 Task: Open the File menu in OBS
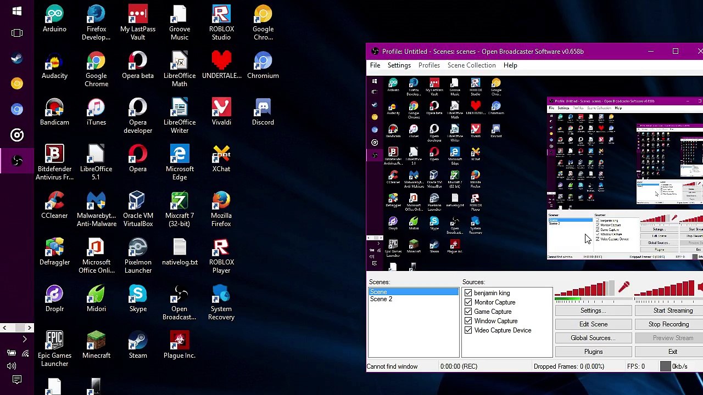(375, 65)
